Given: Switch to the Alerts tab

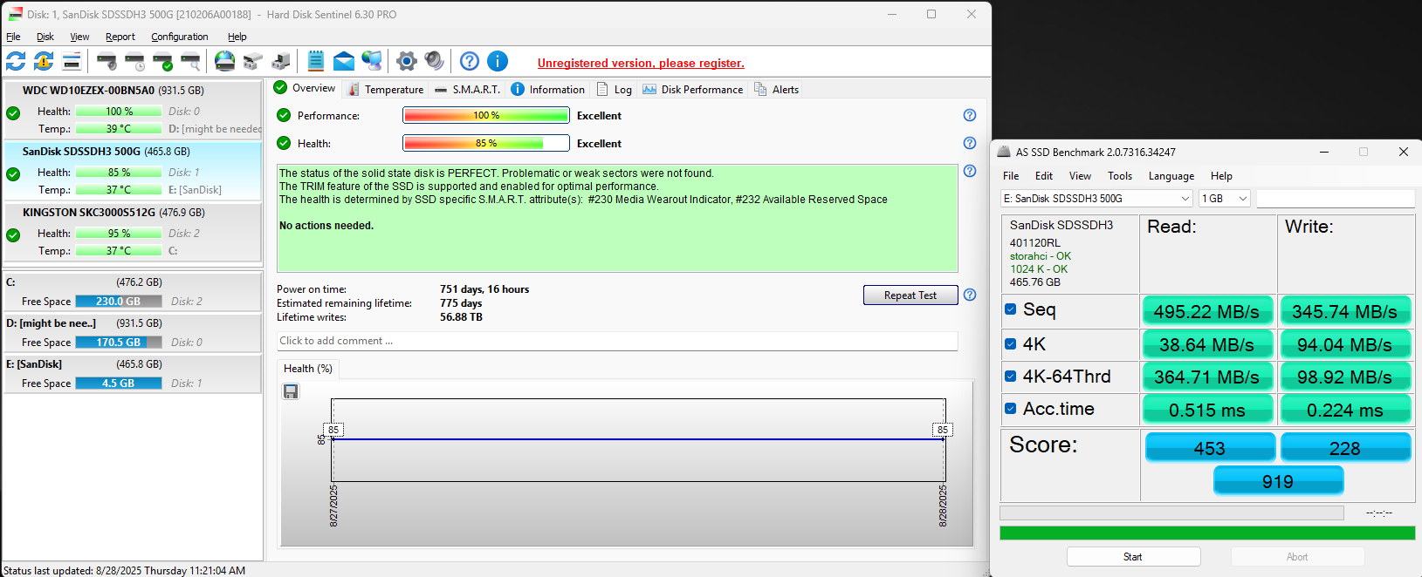Looking at the screenshot, I should pyautogui.click(x=776, y=89).
